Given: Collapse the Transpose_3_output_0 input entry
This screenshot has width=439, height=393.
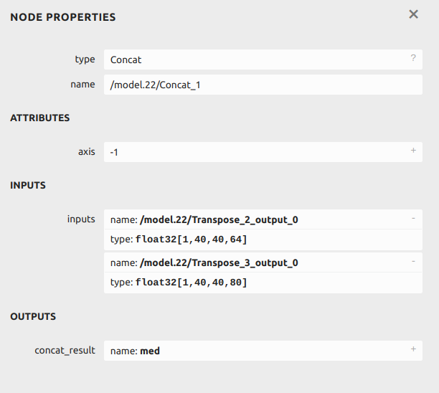Looking at the screenshot, I should 413,262.
